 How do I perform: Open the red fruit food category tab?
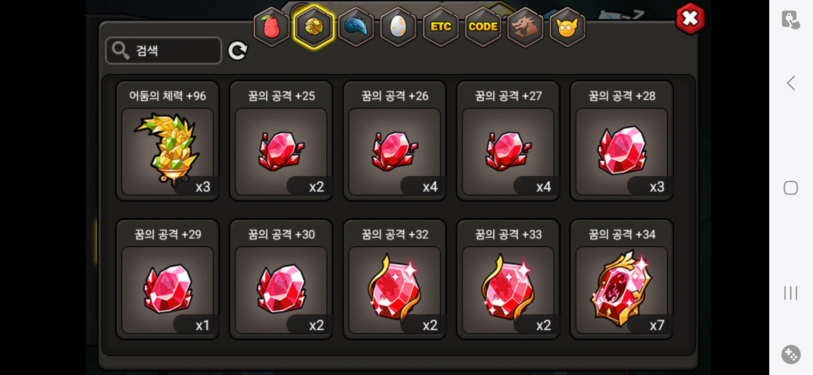[x=271, y=27]
